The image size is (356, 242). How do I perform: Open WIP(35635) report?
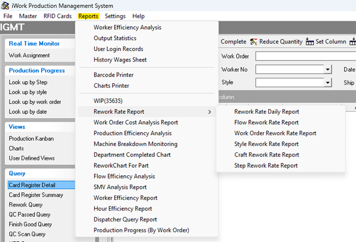click(108, 100)
